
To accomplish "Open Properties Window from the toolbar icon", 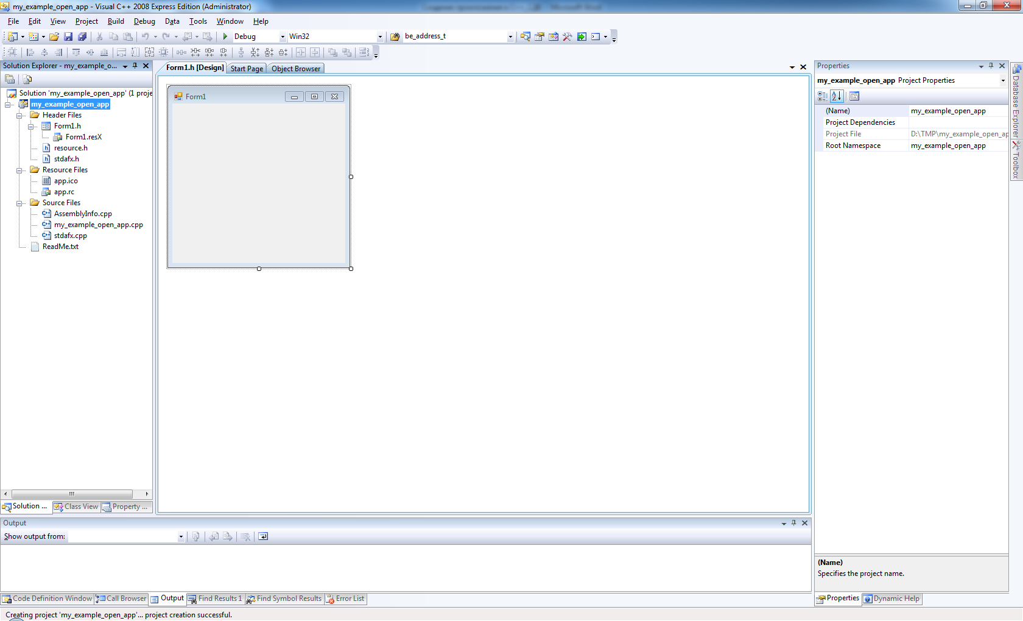I will 540,37.
